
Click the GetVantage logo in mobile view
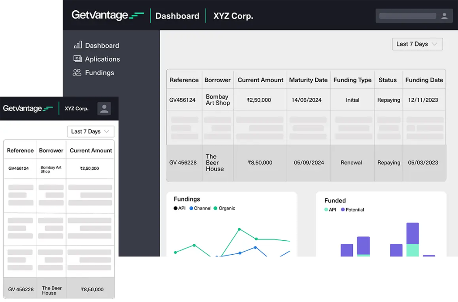click(28, 108)
